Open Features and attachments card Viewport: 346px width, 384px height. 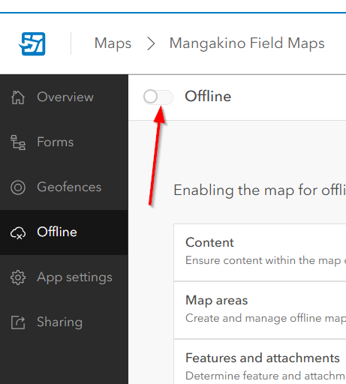coord(260,361)
